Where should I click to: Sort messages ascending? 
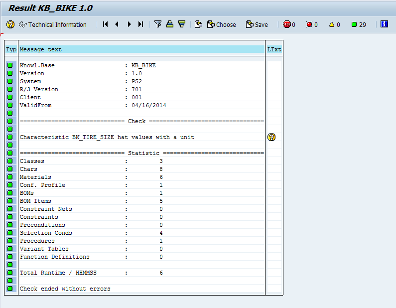(170, 24)
